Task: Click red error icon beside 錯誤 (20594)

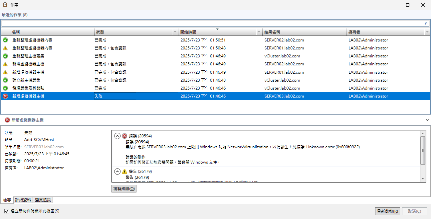Action: 124,136
